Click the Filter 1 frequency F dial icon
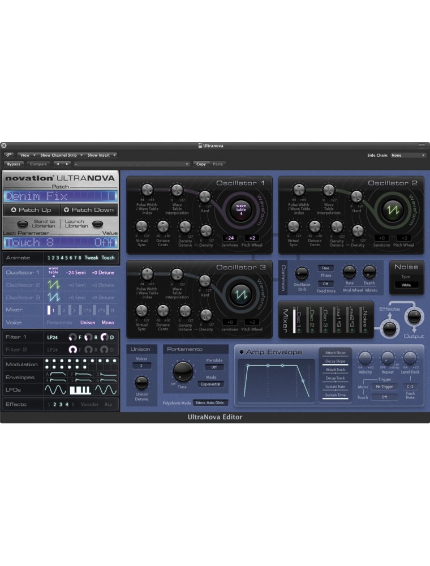This screenshot has width=430, height=566. [72, 337]
